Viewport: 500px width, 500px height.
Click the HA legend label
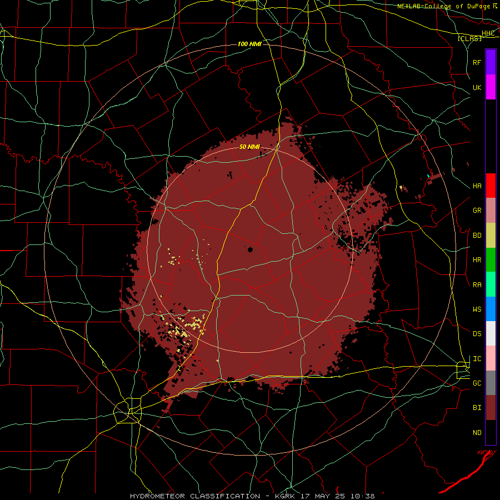click(x=477, y=186)
